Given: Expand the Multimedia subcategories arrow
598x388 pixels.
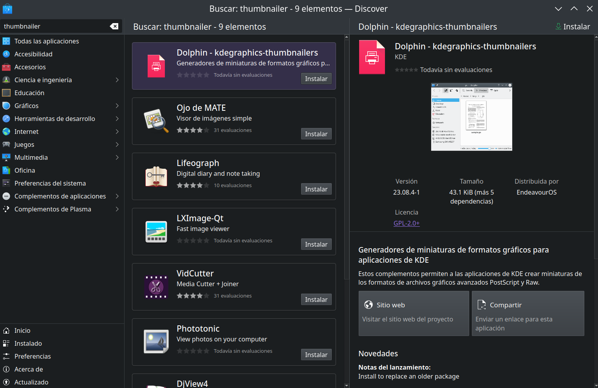Looking at the screenshot, I should [x=117, y=157].
